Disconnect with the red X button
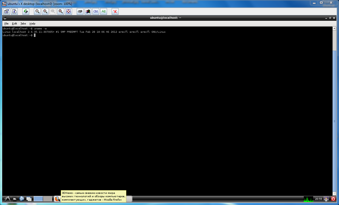 tap(115, 11)
